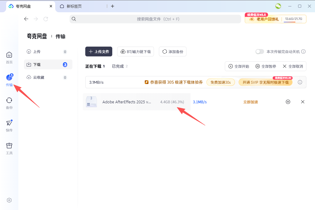
Task: Click the search cloud files input field
Action: pos(156,19)
